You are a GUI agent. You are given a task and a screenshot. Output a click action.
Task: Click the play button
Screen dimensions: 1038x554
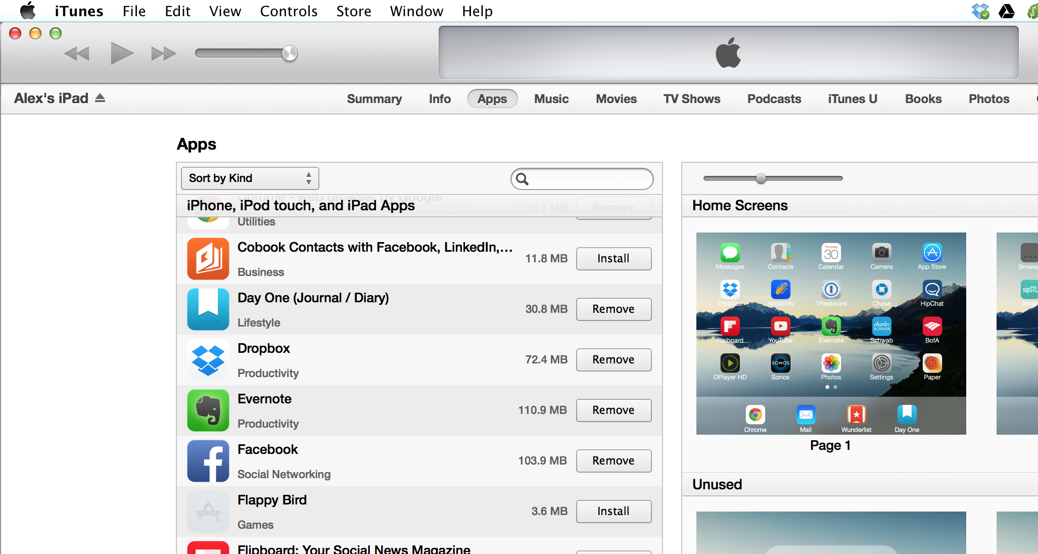coord(121,53)
